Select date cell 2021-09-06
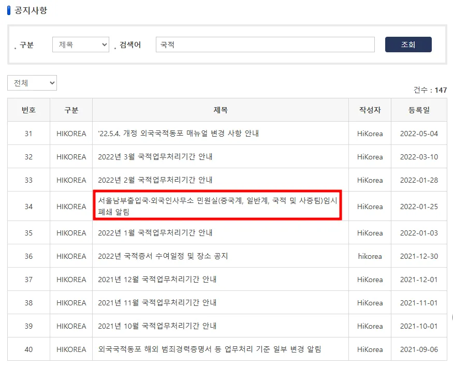 tap(419, 350)
